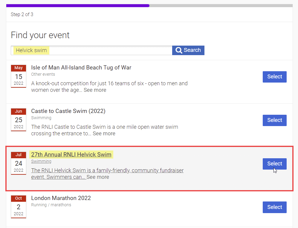The height and width of the screenshot is (228, 298).
Task: Open the Isle of Man All-Island Beach Tug of War title
Action: coord(81,67)
